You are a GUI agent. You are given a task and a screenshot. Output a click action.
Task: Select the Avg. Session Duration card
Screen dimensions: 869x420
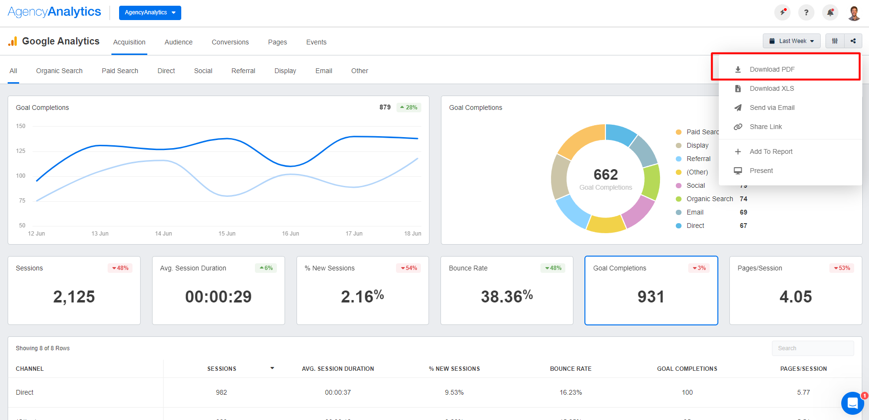219,291
